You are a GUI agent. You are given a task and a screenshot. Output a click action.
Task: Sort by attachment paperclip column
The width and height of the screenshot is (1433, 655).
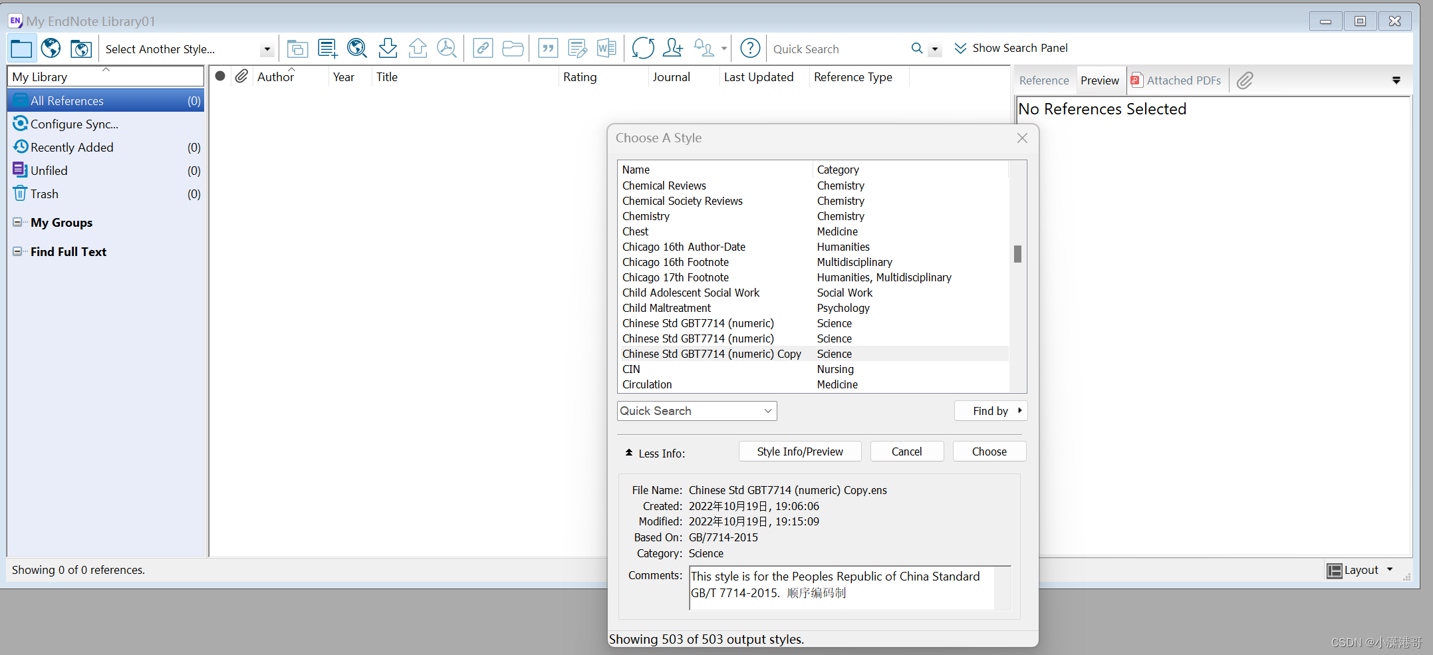click(241, 76)
